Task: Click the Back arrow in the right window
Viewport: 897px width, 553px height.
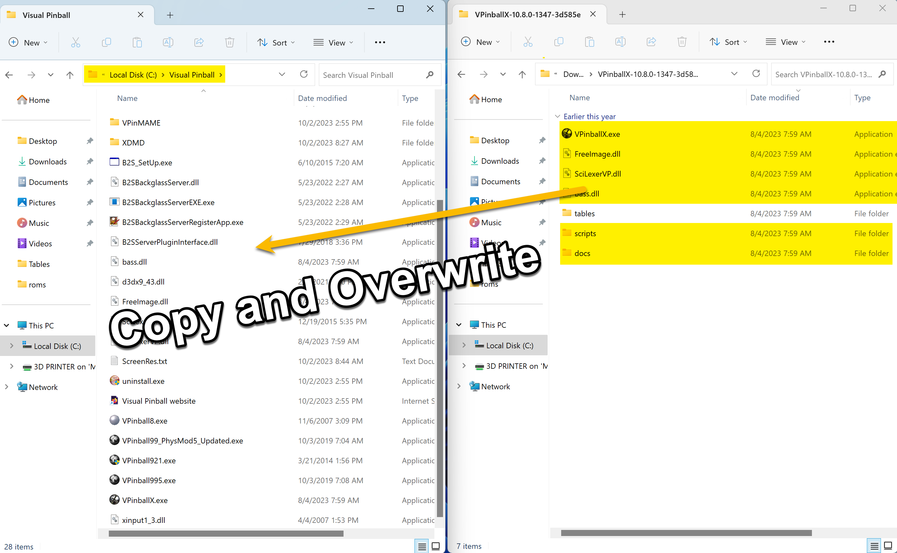Action: click(x=461, y=74)
